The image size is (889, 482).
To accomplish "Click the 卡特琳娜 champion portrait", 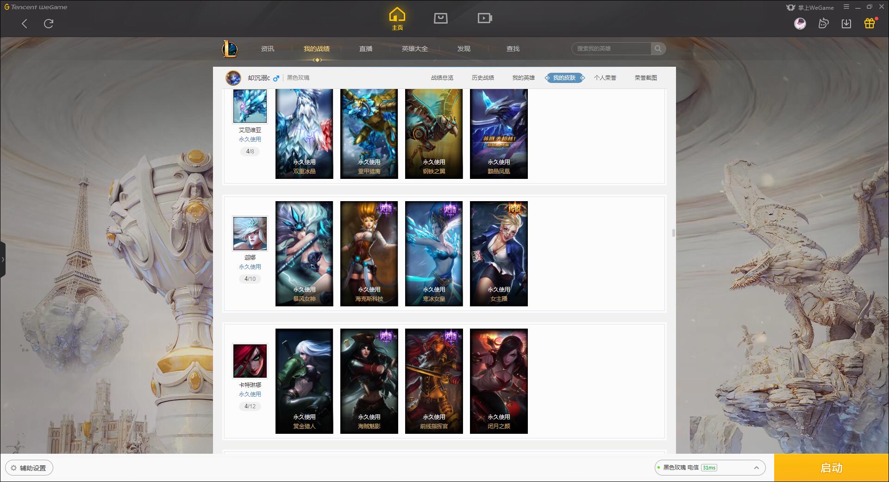I will click(250, 361).
